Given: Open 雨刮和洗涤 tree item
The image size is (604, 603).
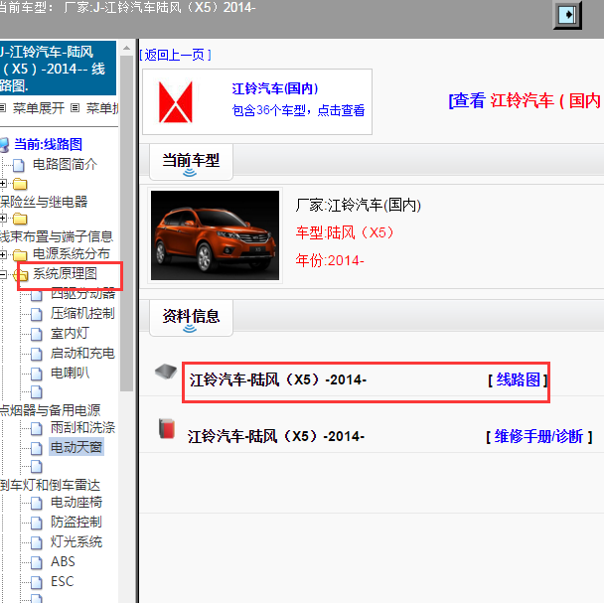Looking at the screenshot, I should coord(82,427).
